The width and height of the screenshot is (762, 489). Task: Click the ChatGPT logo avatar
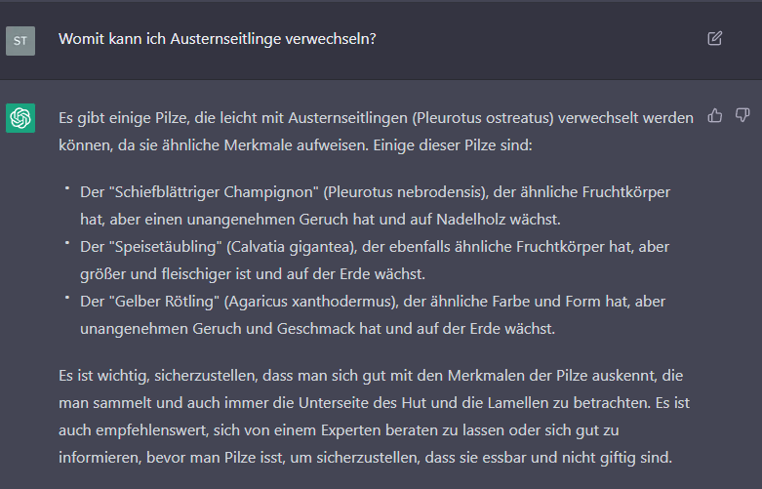coord(20,118)
